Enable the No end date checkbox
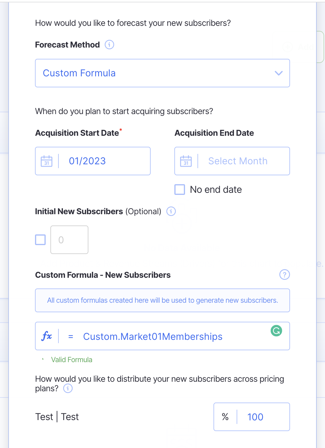Viewport: 325px width, 448px height. pyautogui.click(x=180, y=190)
